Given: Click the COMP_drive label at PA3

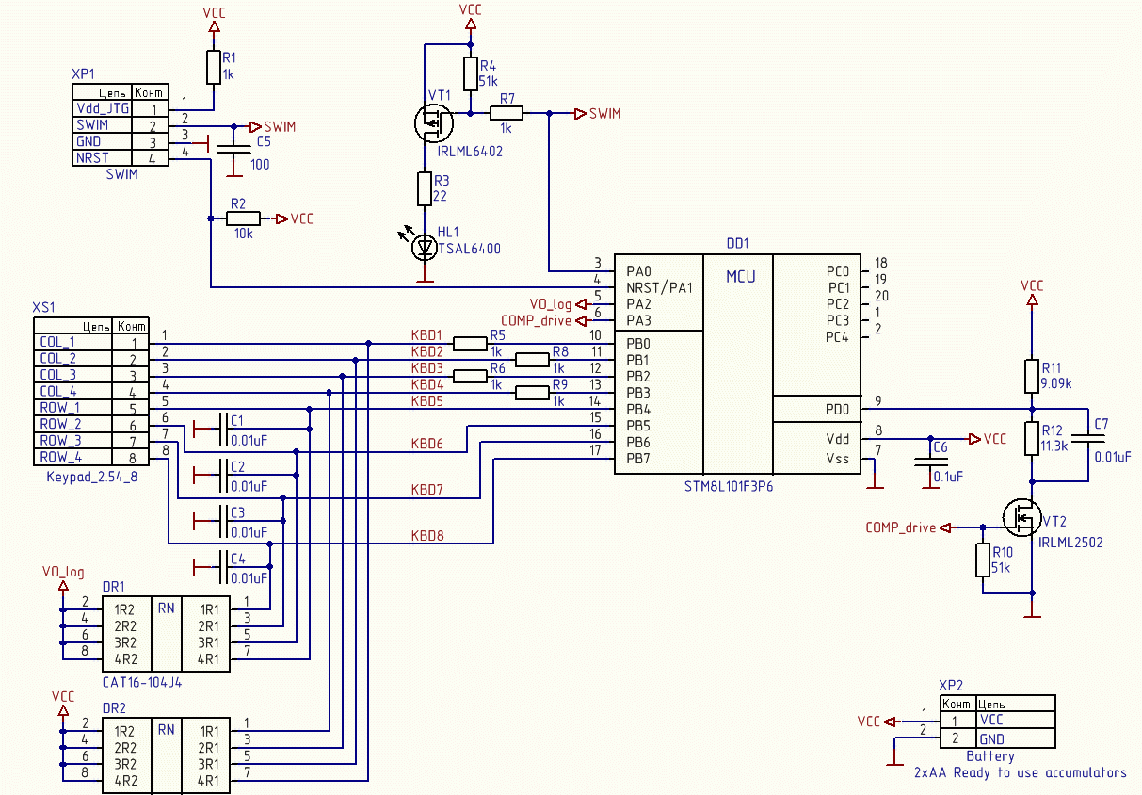Looking at the screenshot, I should click(x=536, y=320).
